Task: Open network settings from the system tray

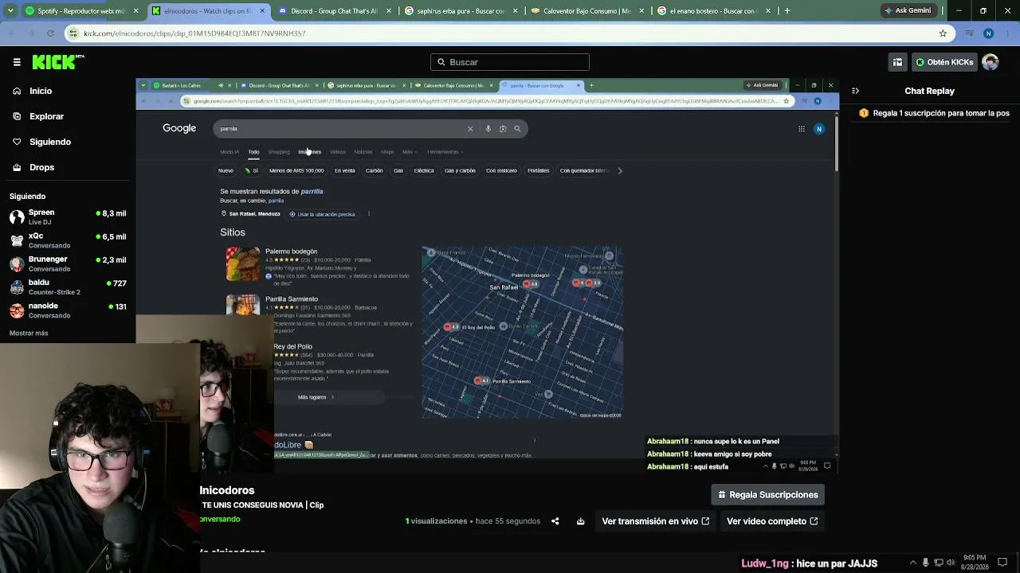Action: (938, 563)
